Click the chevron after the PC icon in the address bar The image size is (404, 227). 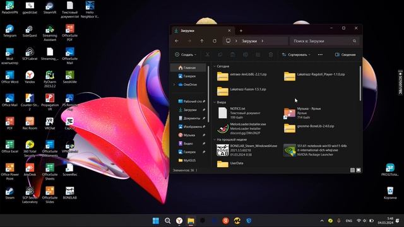236,41
